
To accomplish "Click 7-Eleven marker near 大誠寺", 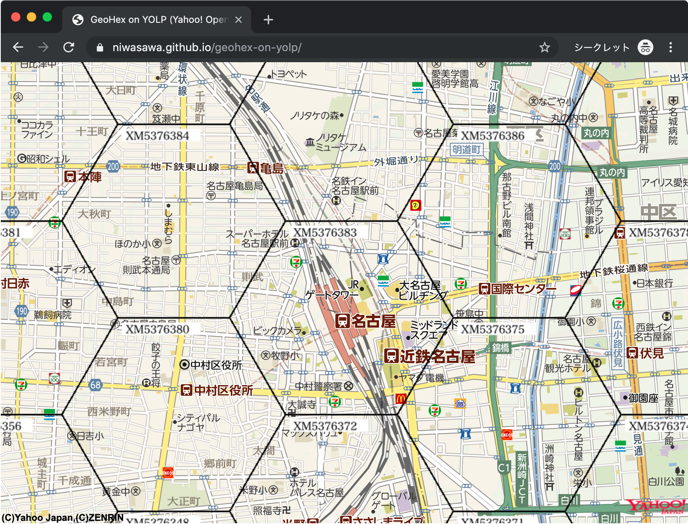I will [x=335, y=402].
